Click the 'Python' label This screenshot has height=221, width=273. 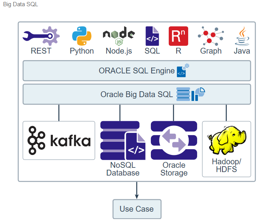pyautogui.click(x=82, y=51)
